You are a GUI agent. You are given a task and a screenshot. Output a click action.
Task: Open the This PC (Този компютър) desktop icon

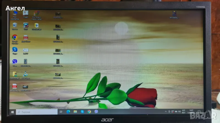(15, 15)
